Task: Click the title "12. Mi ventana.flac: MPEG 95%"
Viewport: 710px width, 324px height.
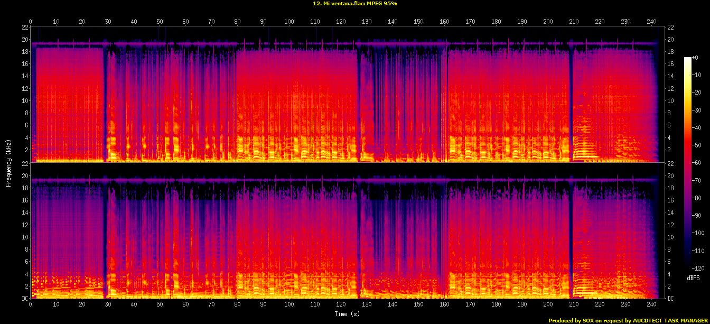Action: coord(355,4)
